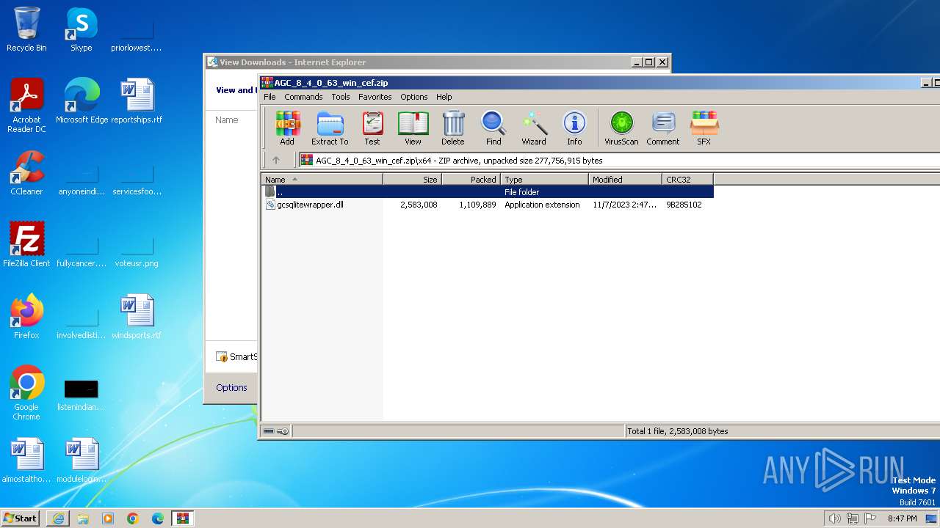Viewport: 940px width, 528px height.
Task: Open the File menu in WinRAR
Action: tap(270, 97)
